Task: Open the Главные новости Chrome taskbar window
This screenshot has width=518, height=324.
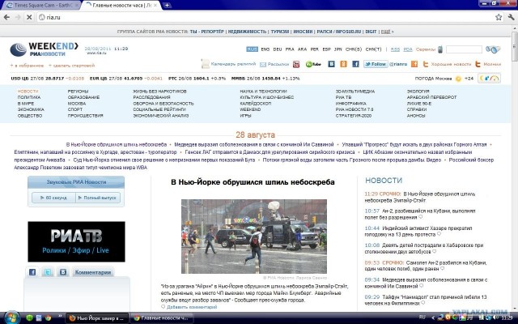Action: [x=163, y=318]
